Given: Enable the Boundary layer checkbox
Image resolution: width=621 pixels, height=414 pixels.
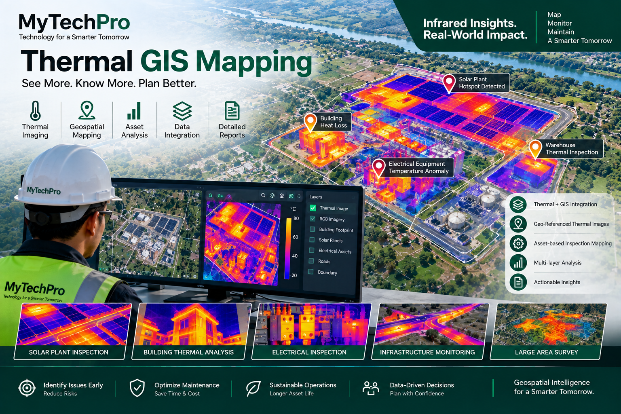Looking at the screenshot, I should pyautogui.click(x=311, y=272).
